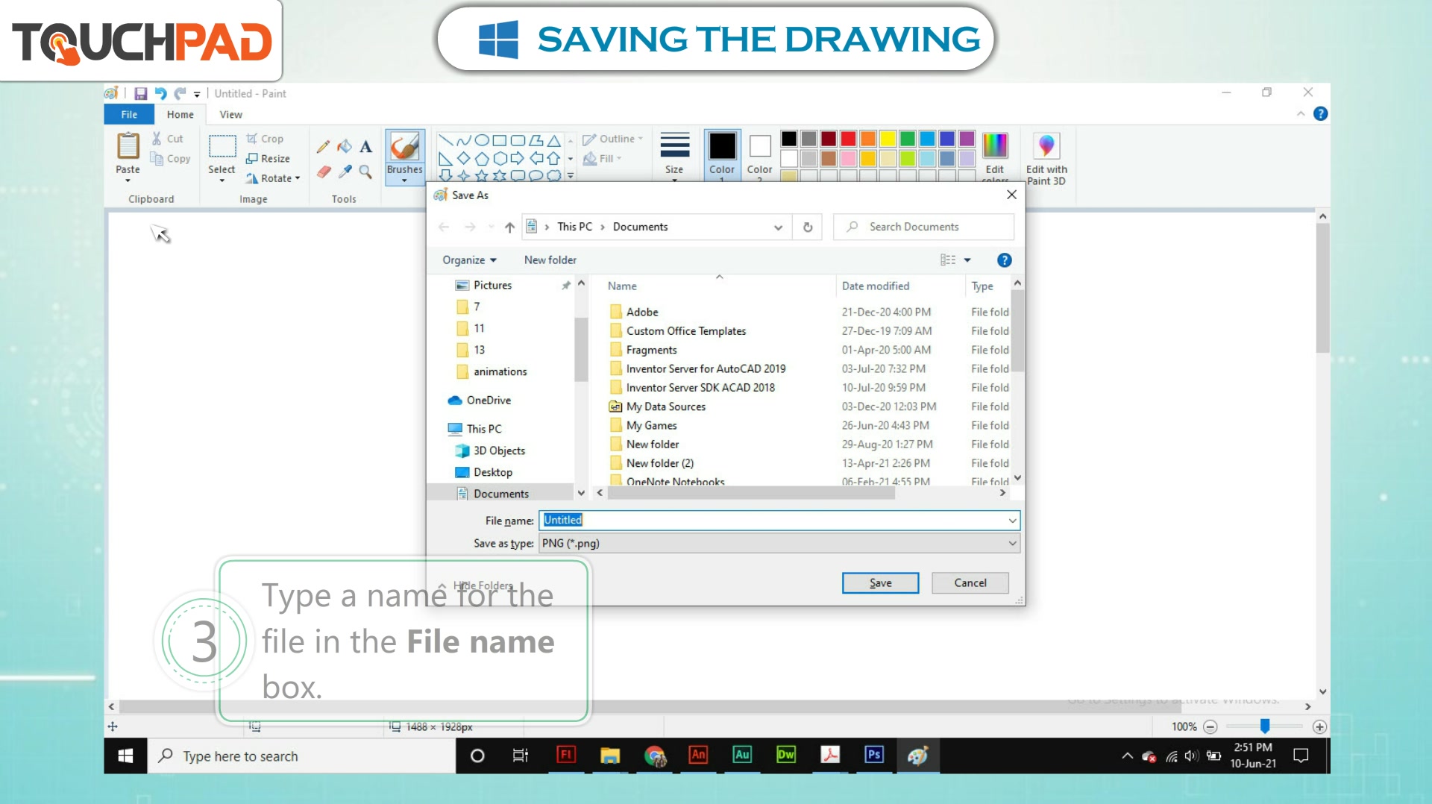Open Save As dialog help icon
The width and height of the screenshot is (1432, 804).
point(1005,260)
